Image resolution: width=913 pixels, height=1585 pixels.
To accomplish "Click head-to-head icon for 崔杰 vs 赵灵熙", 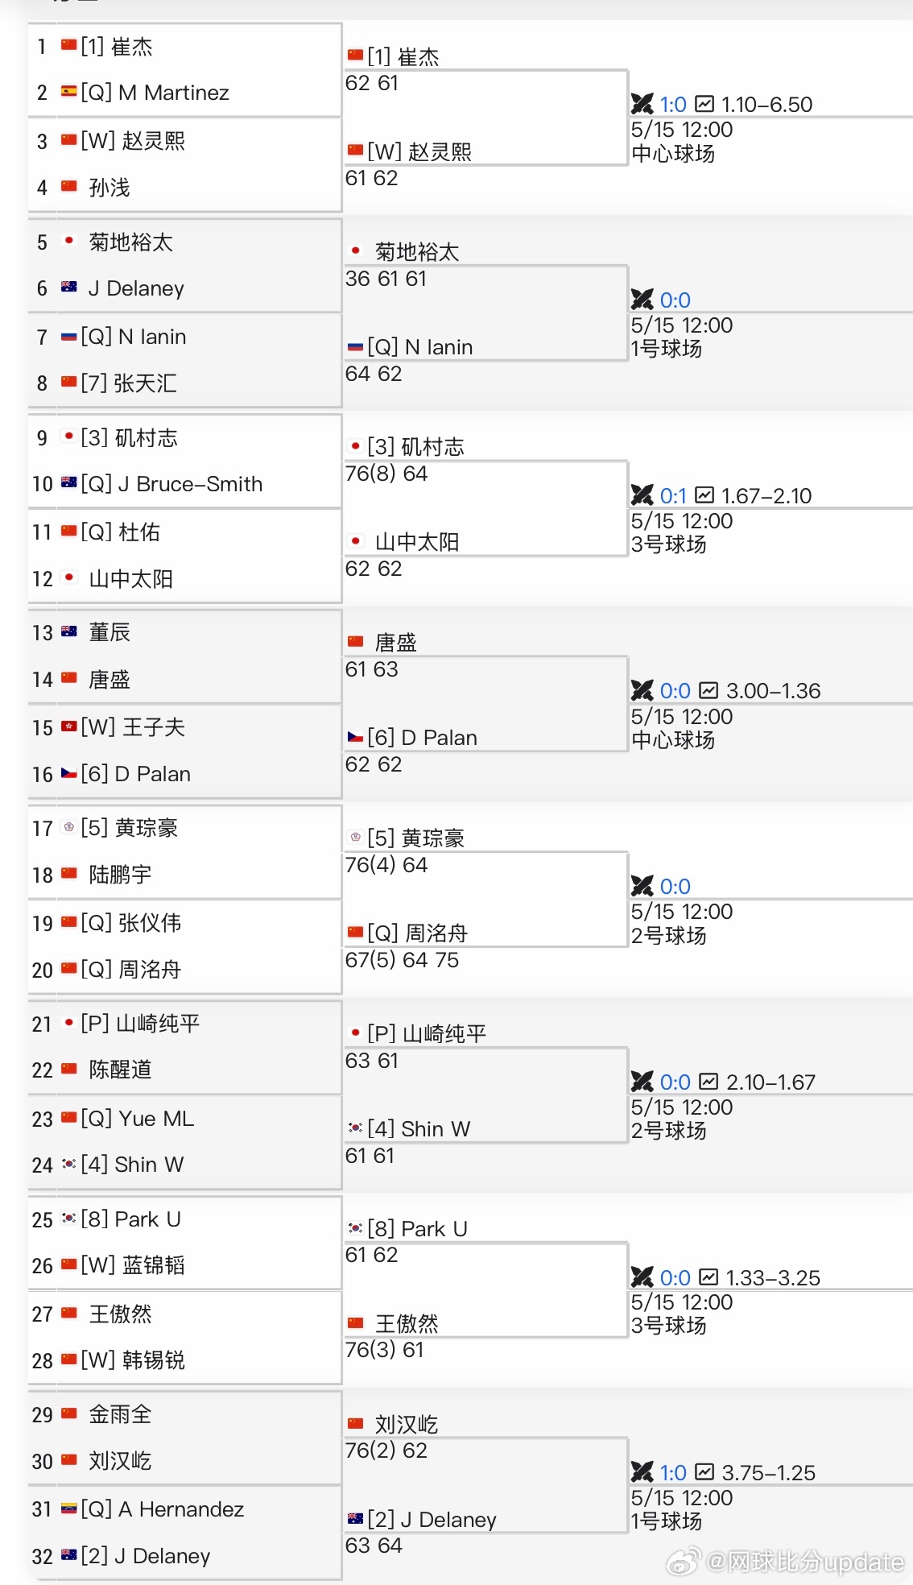I will [x=642, y=104].
